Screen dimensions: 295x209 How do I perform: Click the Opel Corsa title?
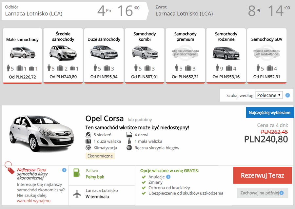coord(105,119)
